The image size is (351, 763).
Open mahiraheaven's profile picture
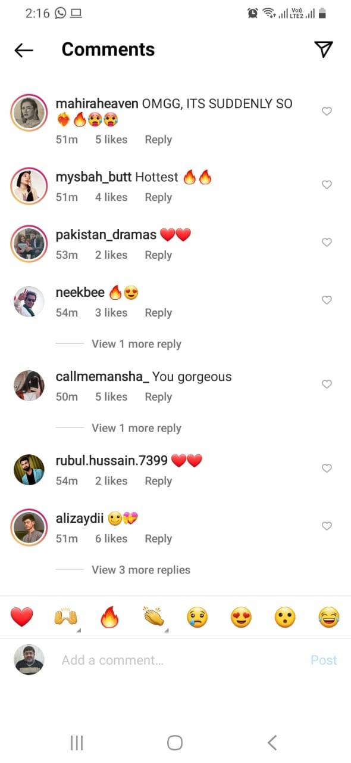tap(29, 111)
